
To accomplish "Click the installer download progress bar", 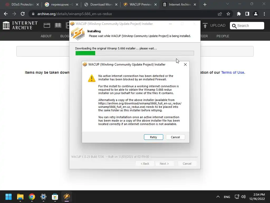I will (x=135, y=53).
